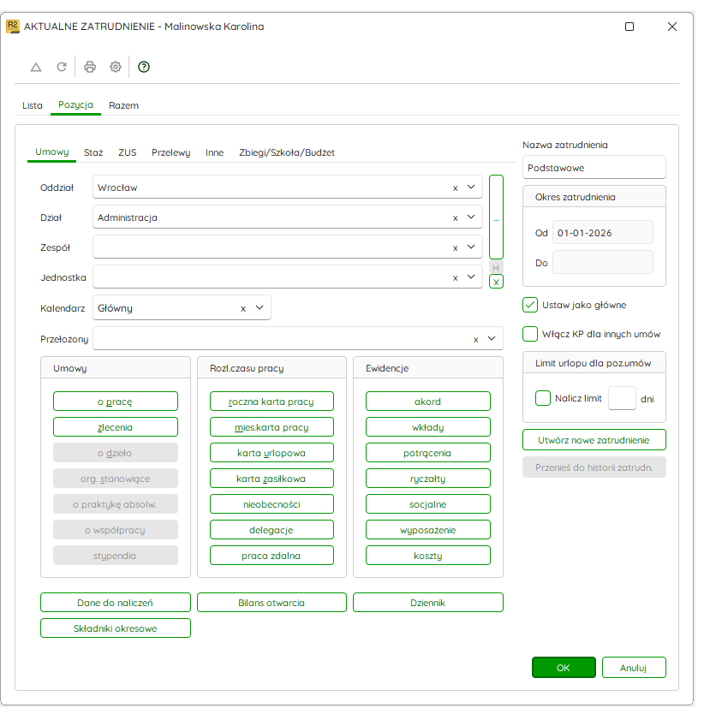Open the Zbiegi/Szkoła/Budżet sub-tab
The image size is (710, 720).
[x=287, y=152]
